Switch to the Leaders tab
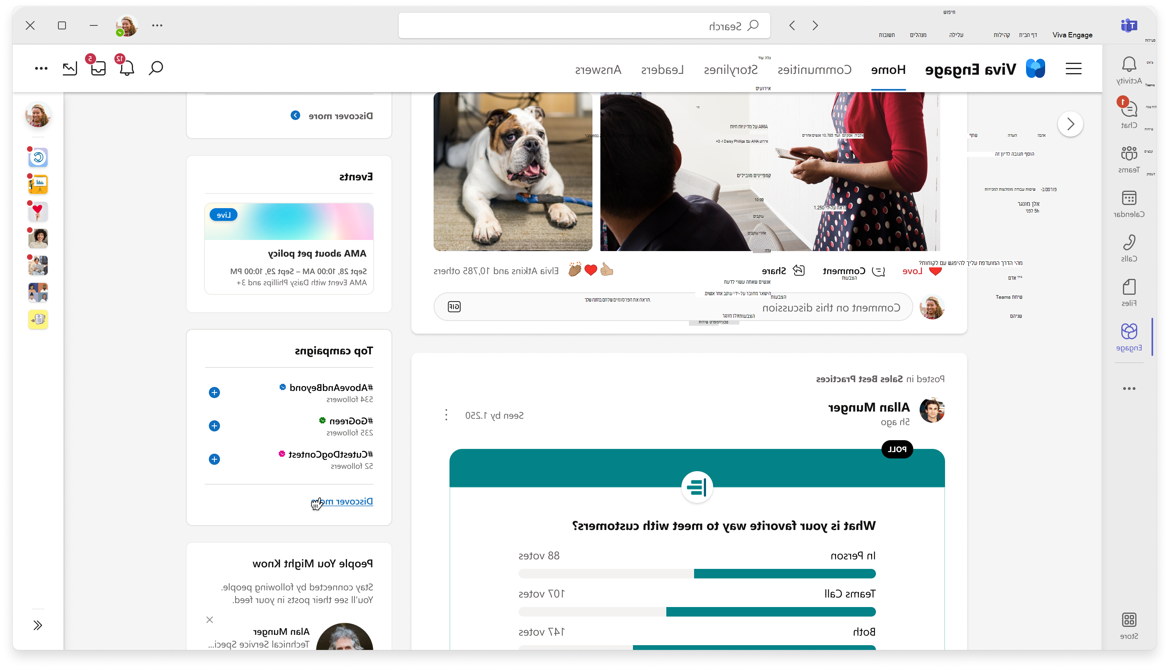The image size is (1169, 669). click(662, 70)
